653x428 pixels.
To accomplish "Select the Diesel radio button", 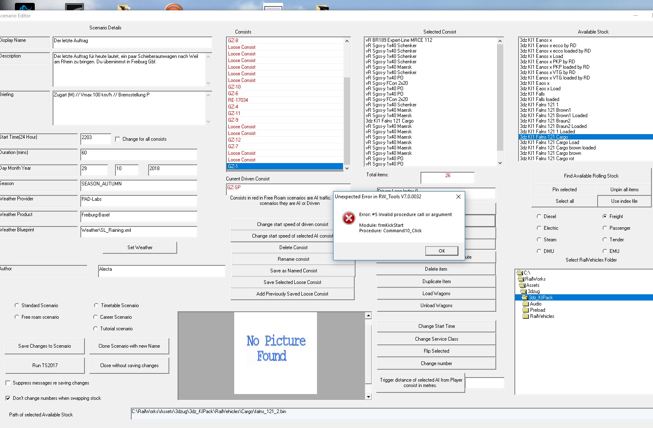I will [x=539, y=216].
